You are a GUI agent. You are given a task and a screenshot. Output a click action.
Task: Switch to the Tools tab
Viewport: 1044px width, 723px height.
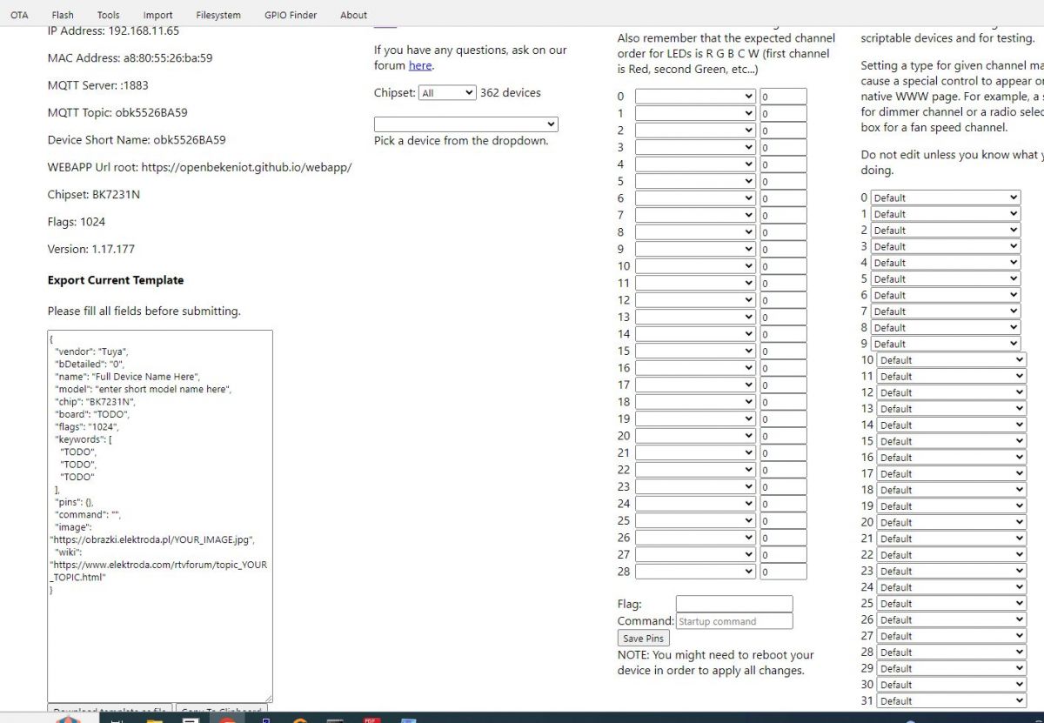click(x=109, y=15)
